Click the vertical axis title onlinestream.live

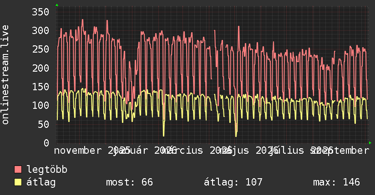tap(5, 75)
